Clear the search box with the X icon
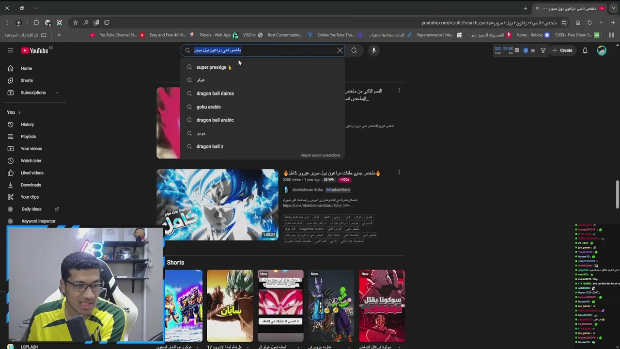The width and height of the screenshot is (620, 349). pyautogui.click(x=340, y=50)
